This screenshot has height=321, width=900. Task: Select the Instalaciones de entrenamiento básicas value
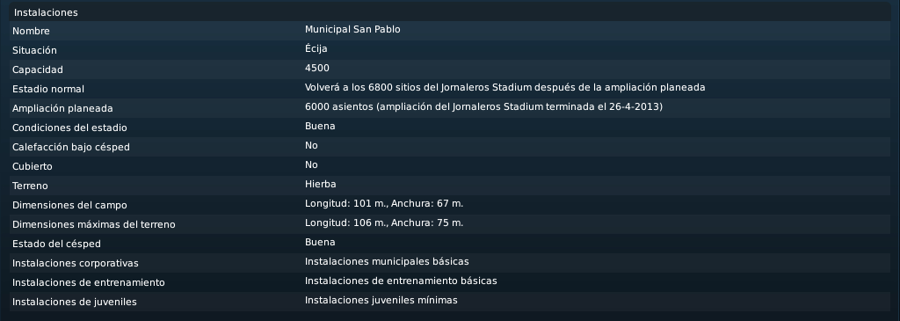(x=401, y=281)
